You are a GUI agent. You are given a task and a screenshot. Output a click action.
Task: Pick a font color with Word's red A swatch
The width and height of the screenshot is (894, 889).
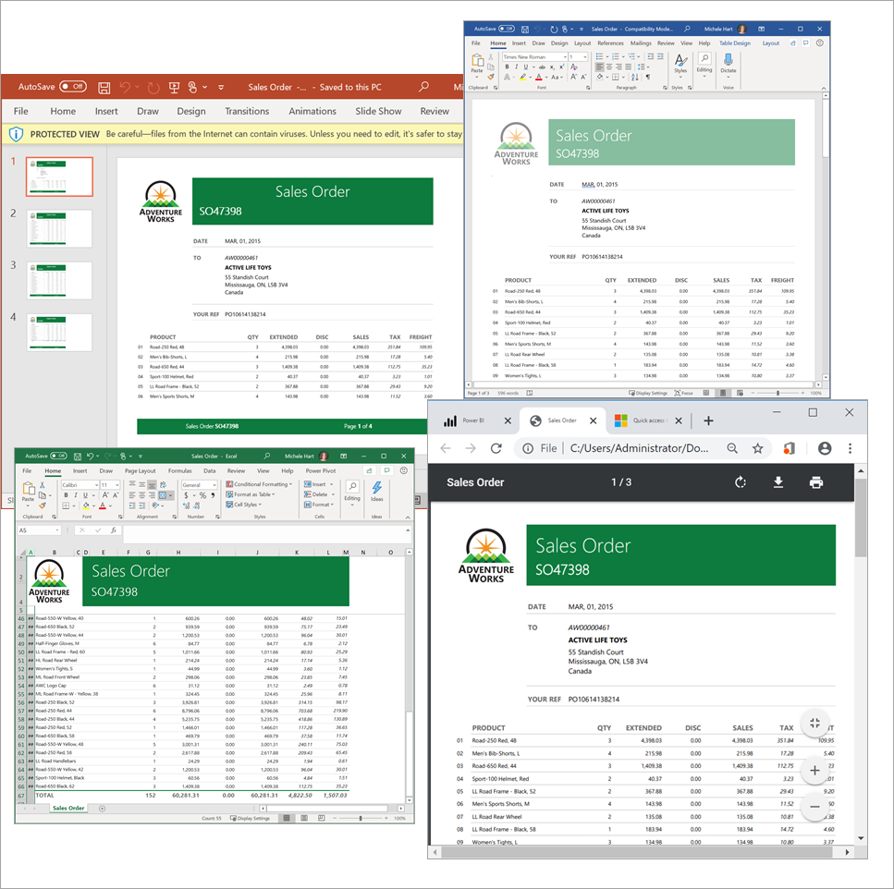pos(538,77)
